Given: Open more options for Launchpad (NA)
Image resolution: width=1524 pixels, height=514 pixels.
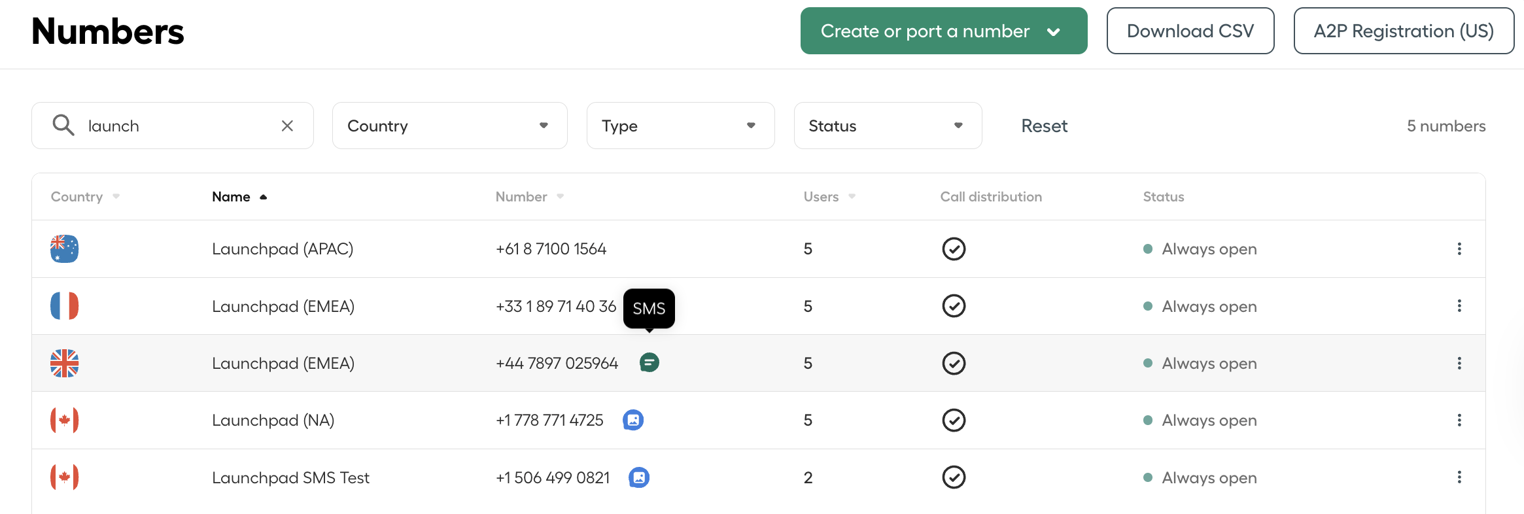Looking at the screenshot, I should click(x=1459, y=420).
